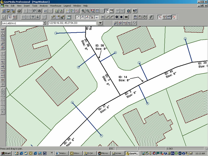This screenshot has width=208, height=156.
Task: Click the coordinate readout text field
Action: click(72, 23)
